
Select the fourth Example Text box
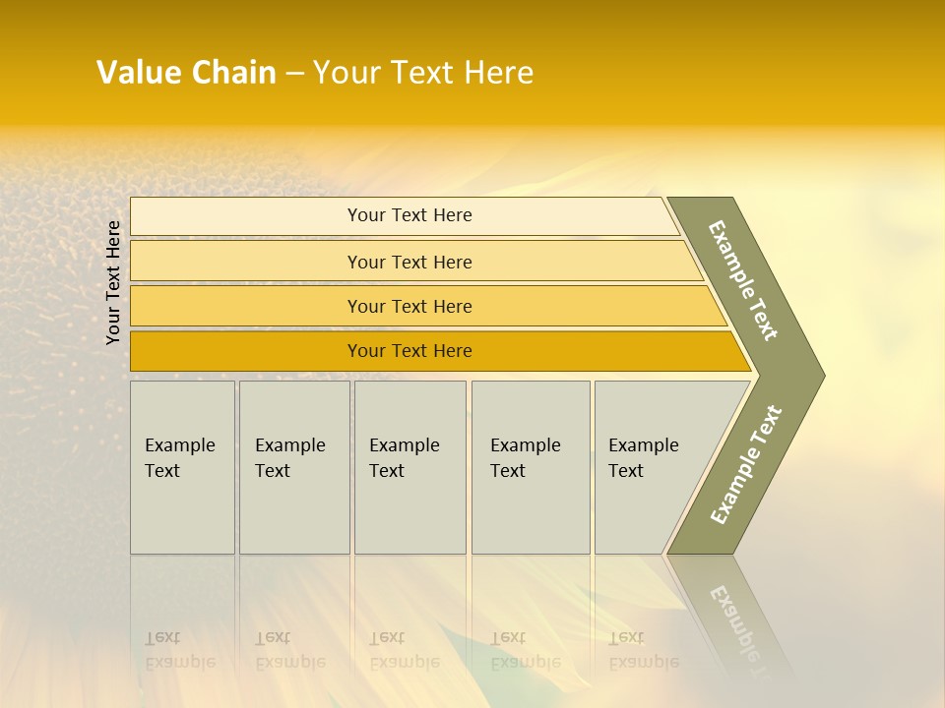[x=530, y=467]
